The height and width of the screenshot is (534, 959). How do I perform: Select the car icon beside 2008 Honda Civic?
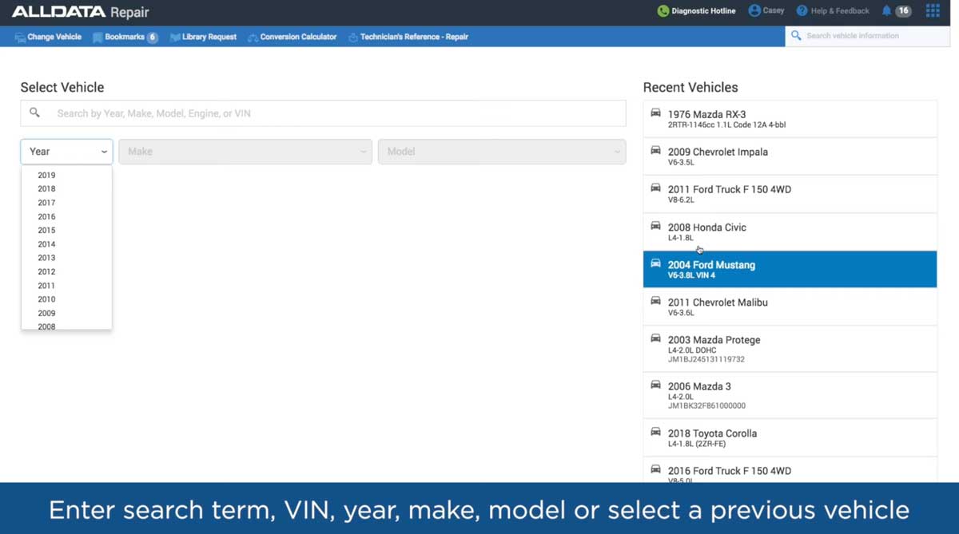[x=655, y=227]
